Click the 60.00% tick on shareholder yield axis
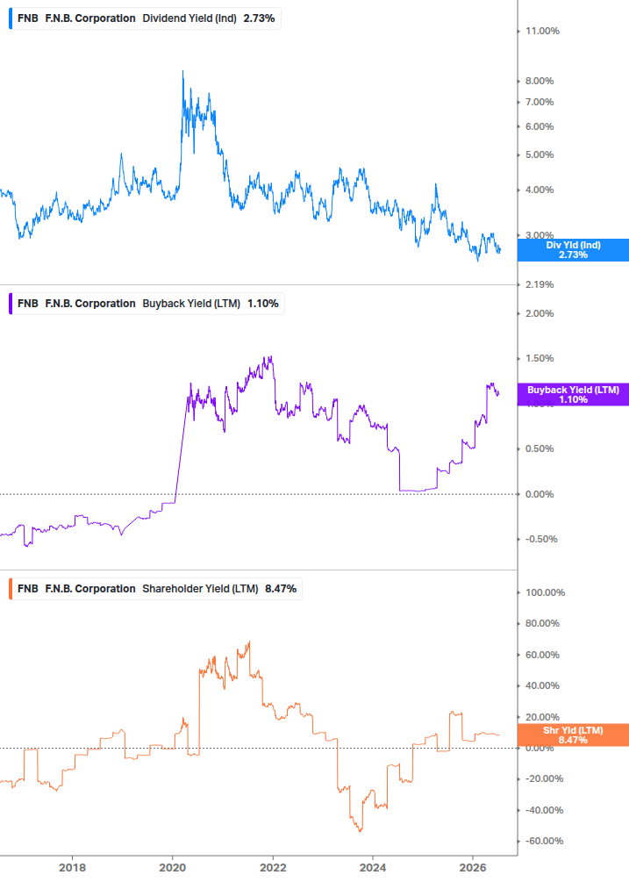This screenshot has height=882, width=629. 542,656
